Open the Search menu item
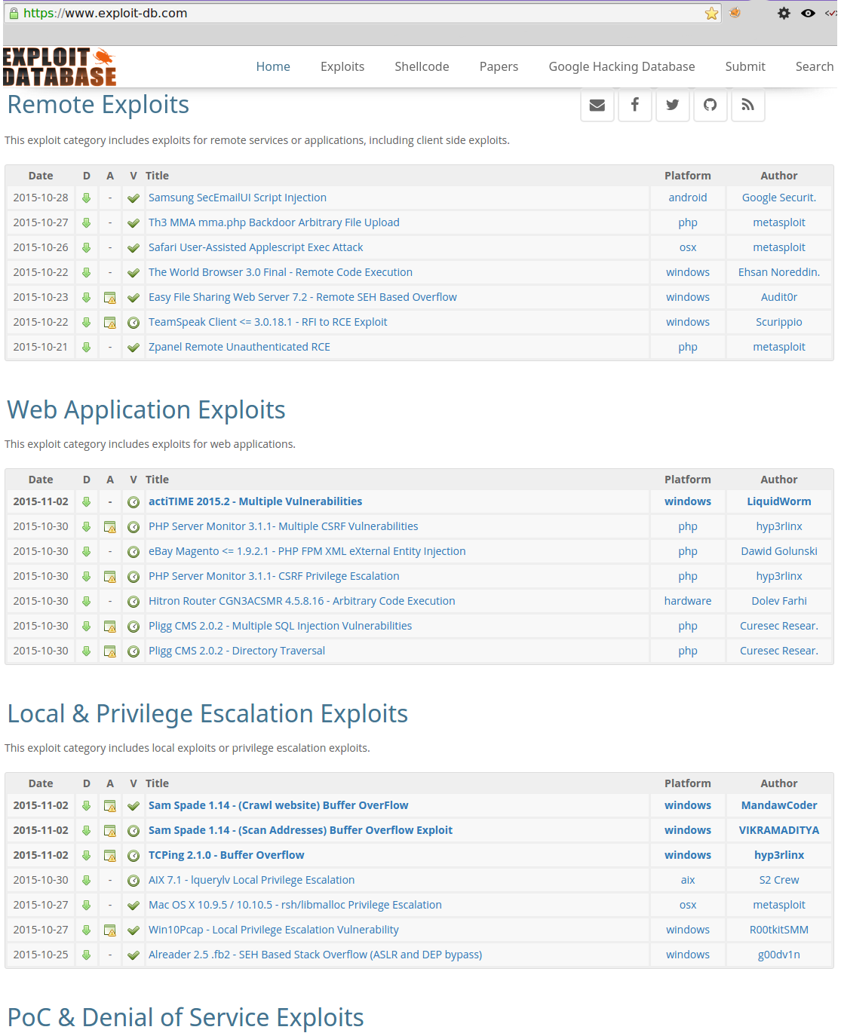 click(815, 66)
